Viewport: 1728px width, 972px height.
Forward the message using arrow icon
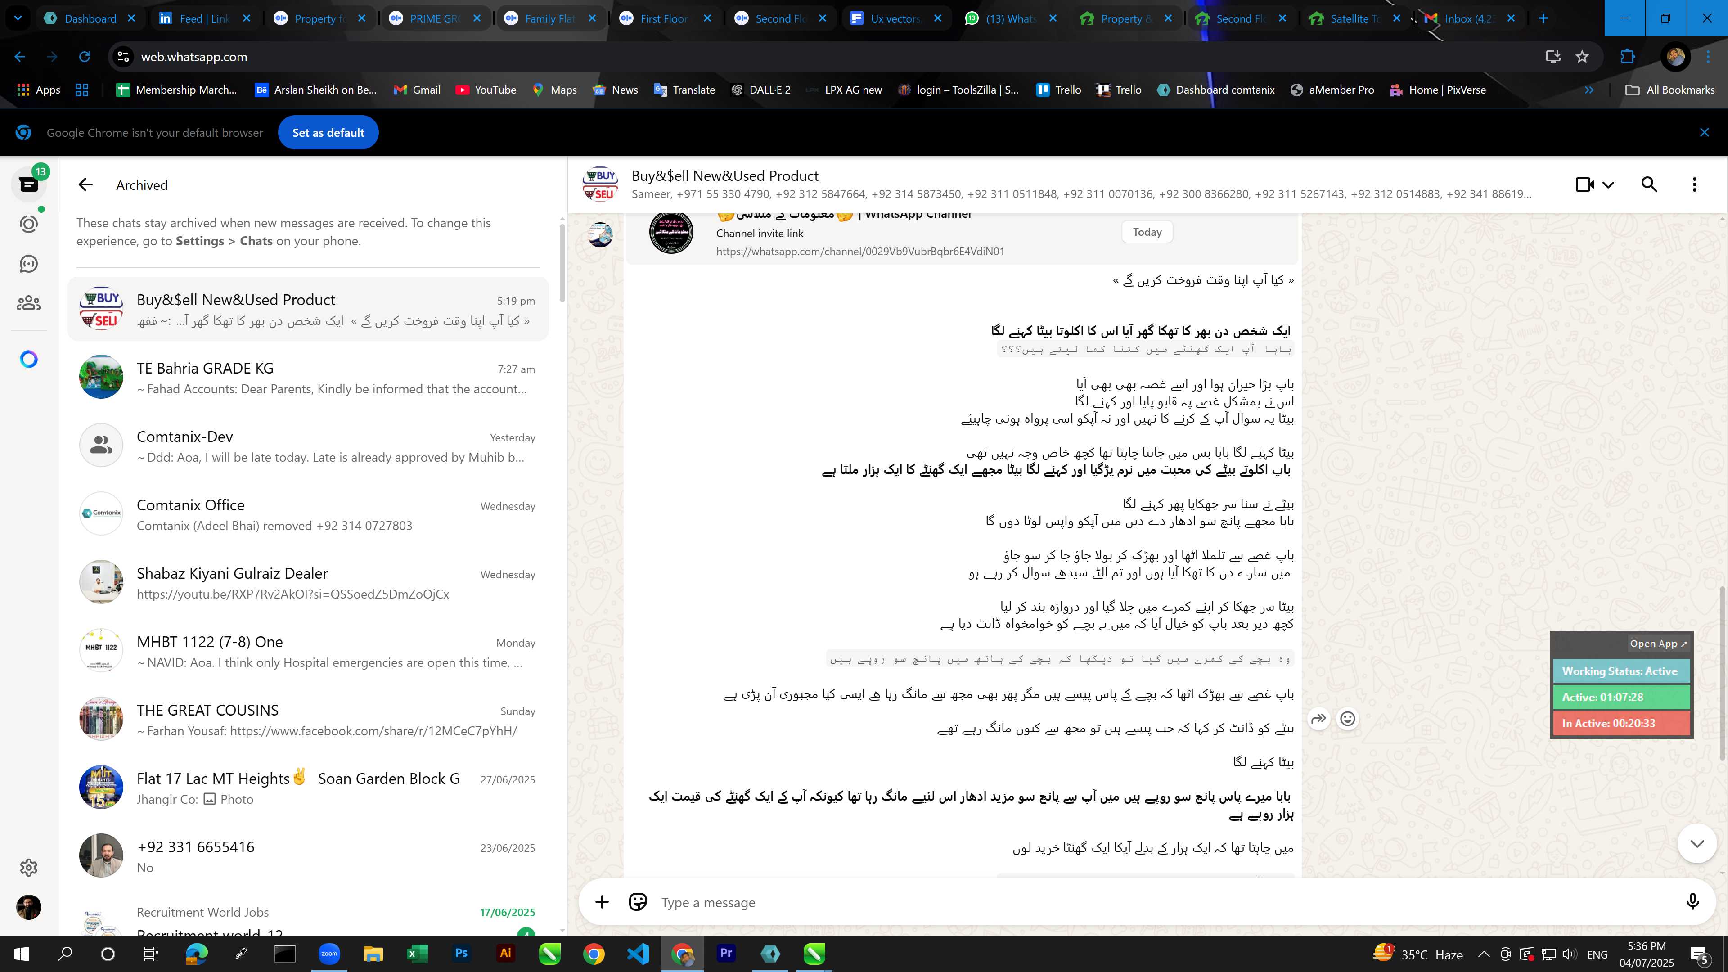coord(1319,719)
